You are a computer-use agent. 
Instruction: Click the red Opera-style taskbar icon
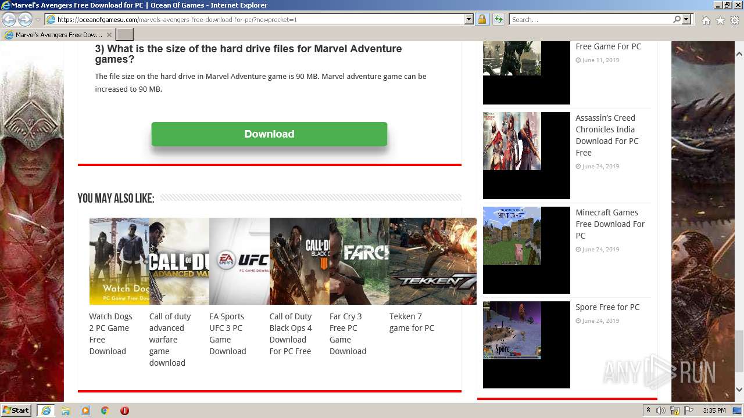click(x=124, y=410)
